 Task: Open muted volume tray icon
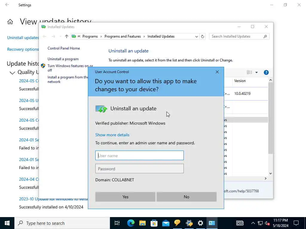267,223
